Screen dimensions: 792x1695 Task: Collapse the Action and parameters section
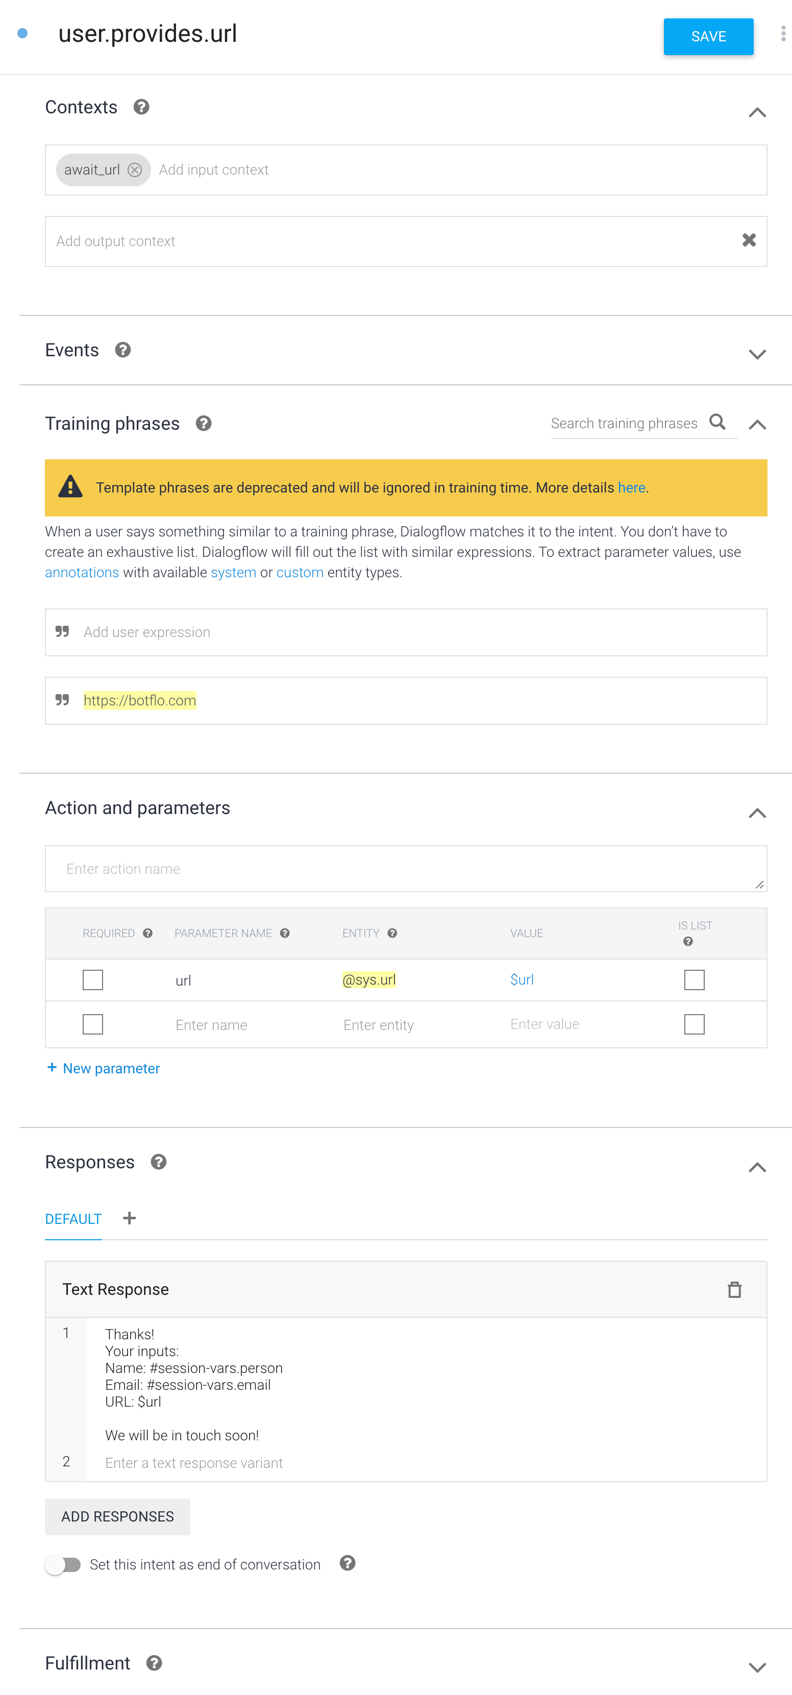pos(757,813)
